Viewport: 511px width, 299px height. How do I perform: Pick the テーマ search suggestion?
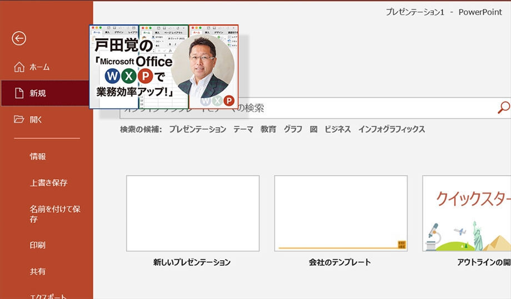pos(243,129)
